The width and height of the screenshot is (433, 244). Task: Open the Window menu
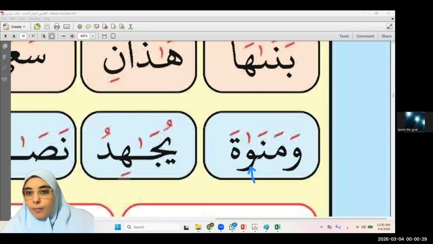[x=35, y=19]
